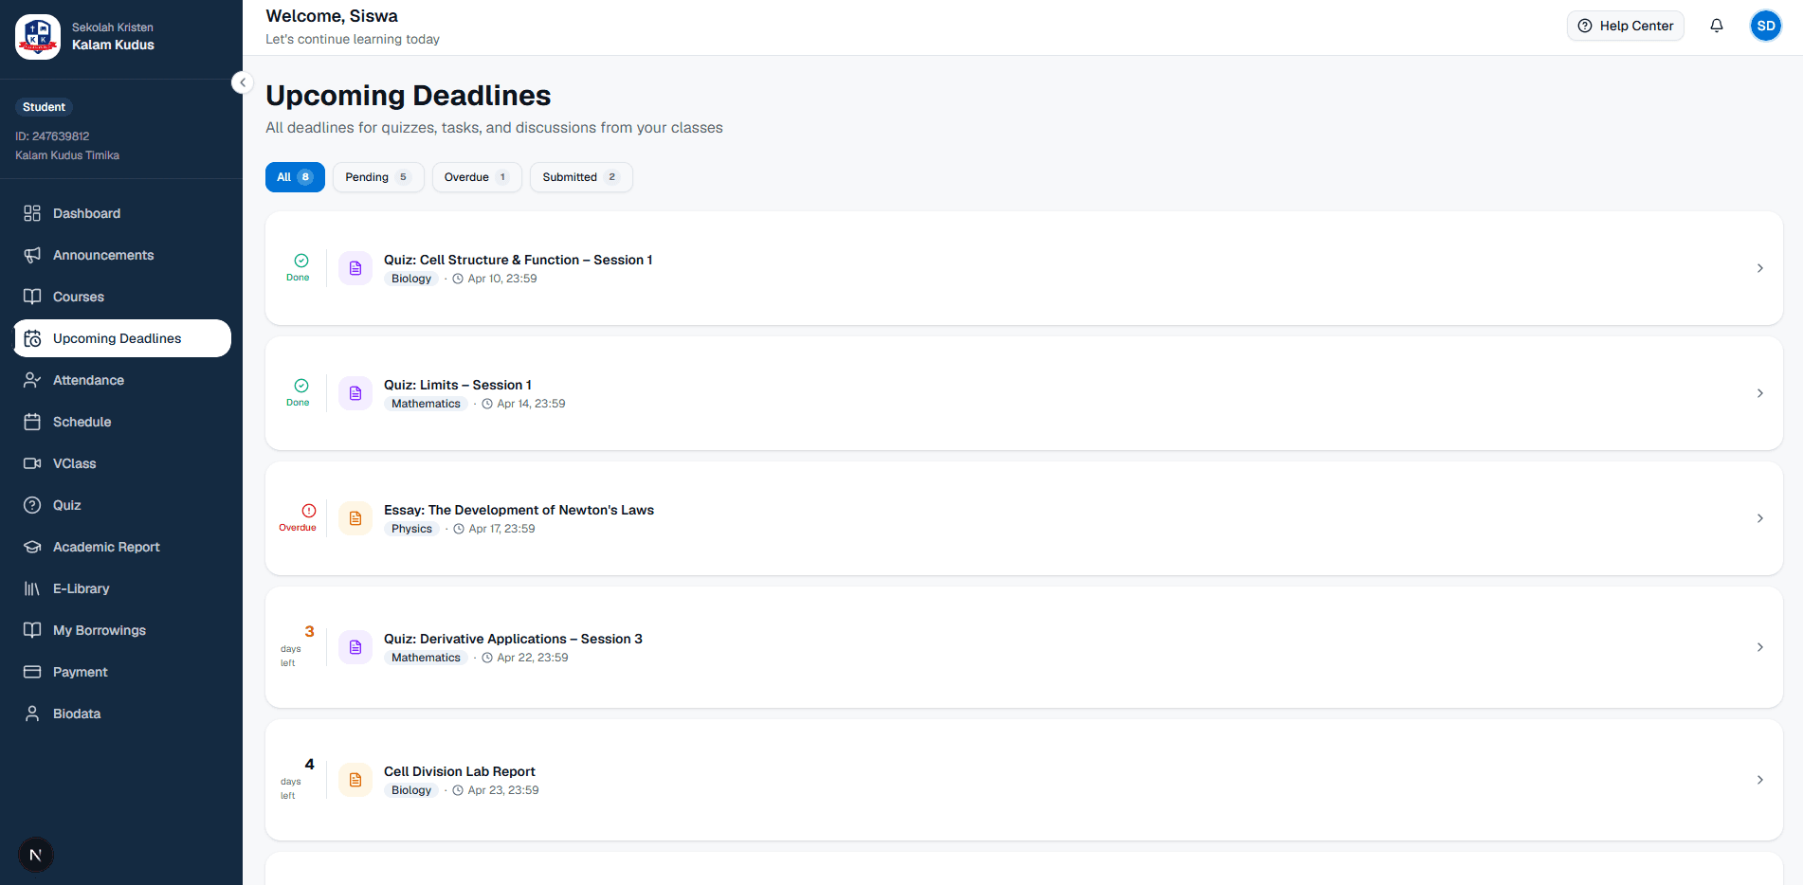Image resolution: width=1803 pixels, height=885 pixels.
Task: Click the purple document icon on the Limits quiz
Action: pyautogui.click(x=355, y=393)
